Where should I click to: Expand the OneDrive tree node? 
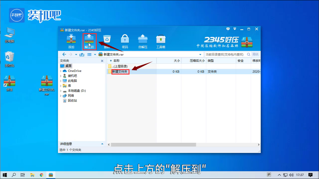click(x=61, y=71)
